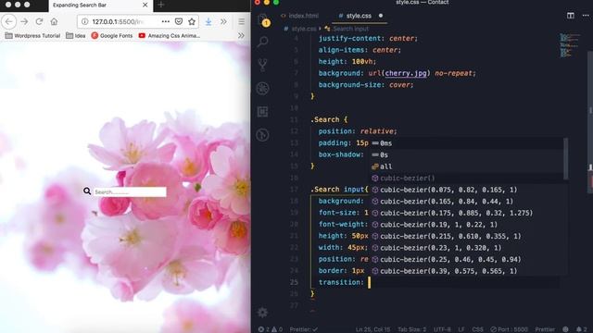Screen dimensions: 593x333
Task: Open VS Code Extensions view
Action: coord(262,112)
